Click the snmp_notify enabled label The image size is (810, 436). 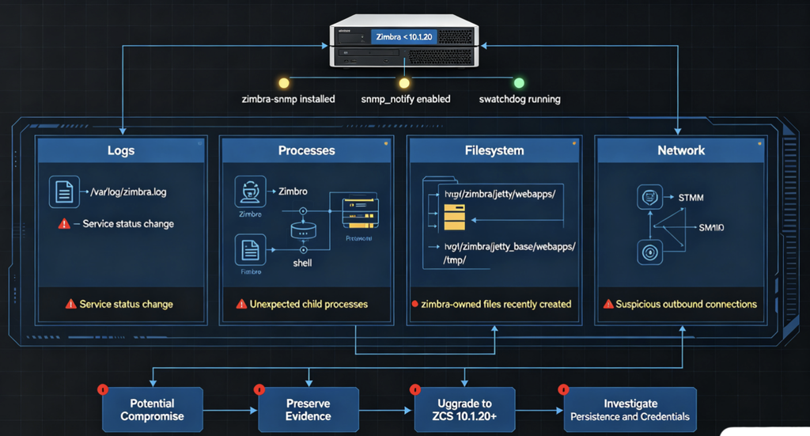406,99
